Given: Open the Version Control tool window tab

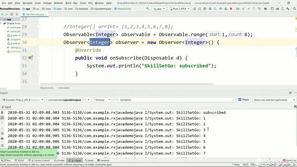Looking at the screenshot, I should pyautogui.click(x=39, y=161).
